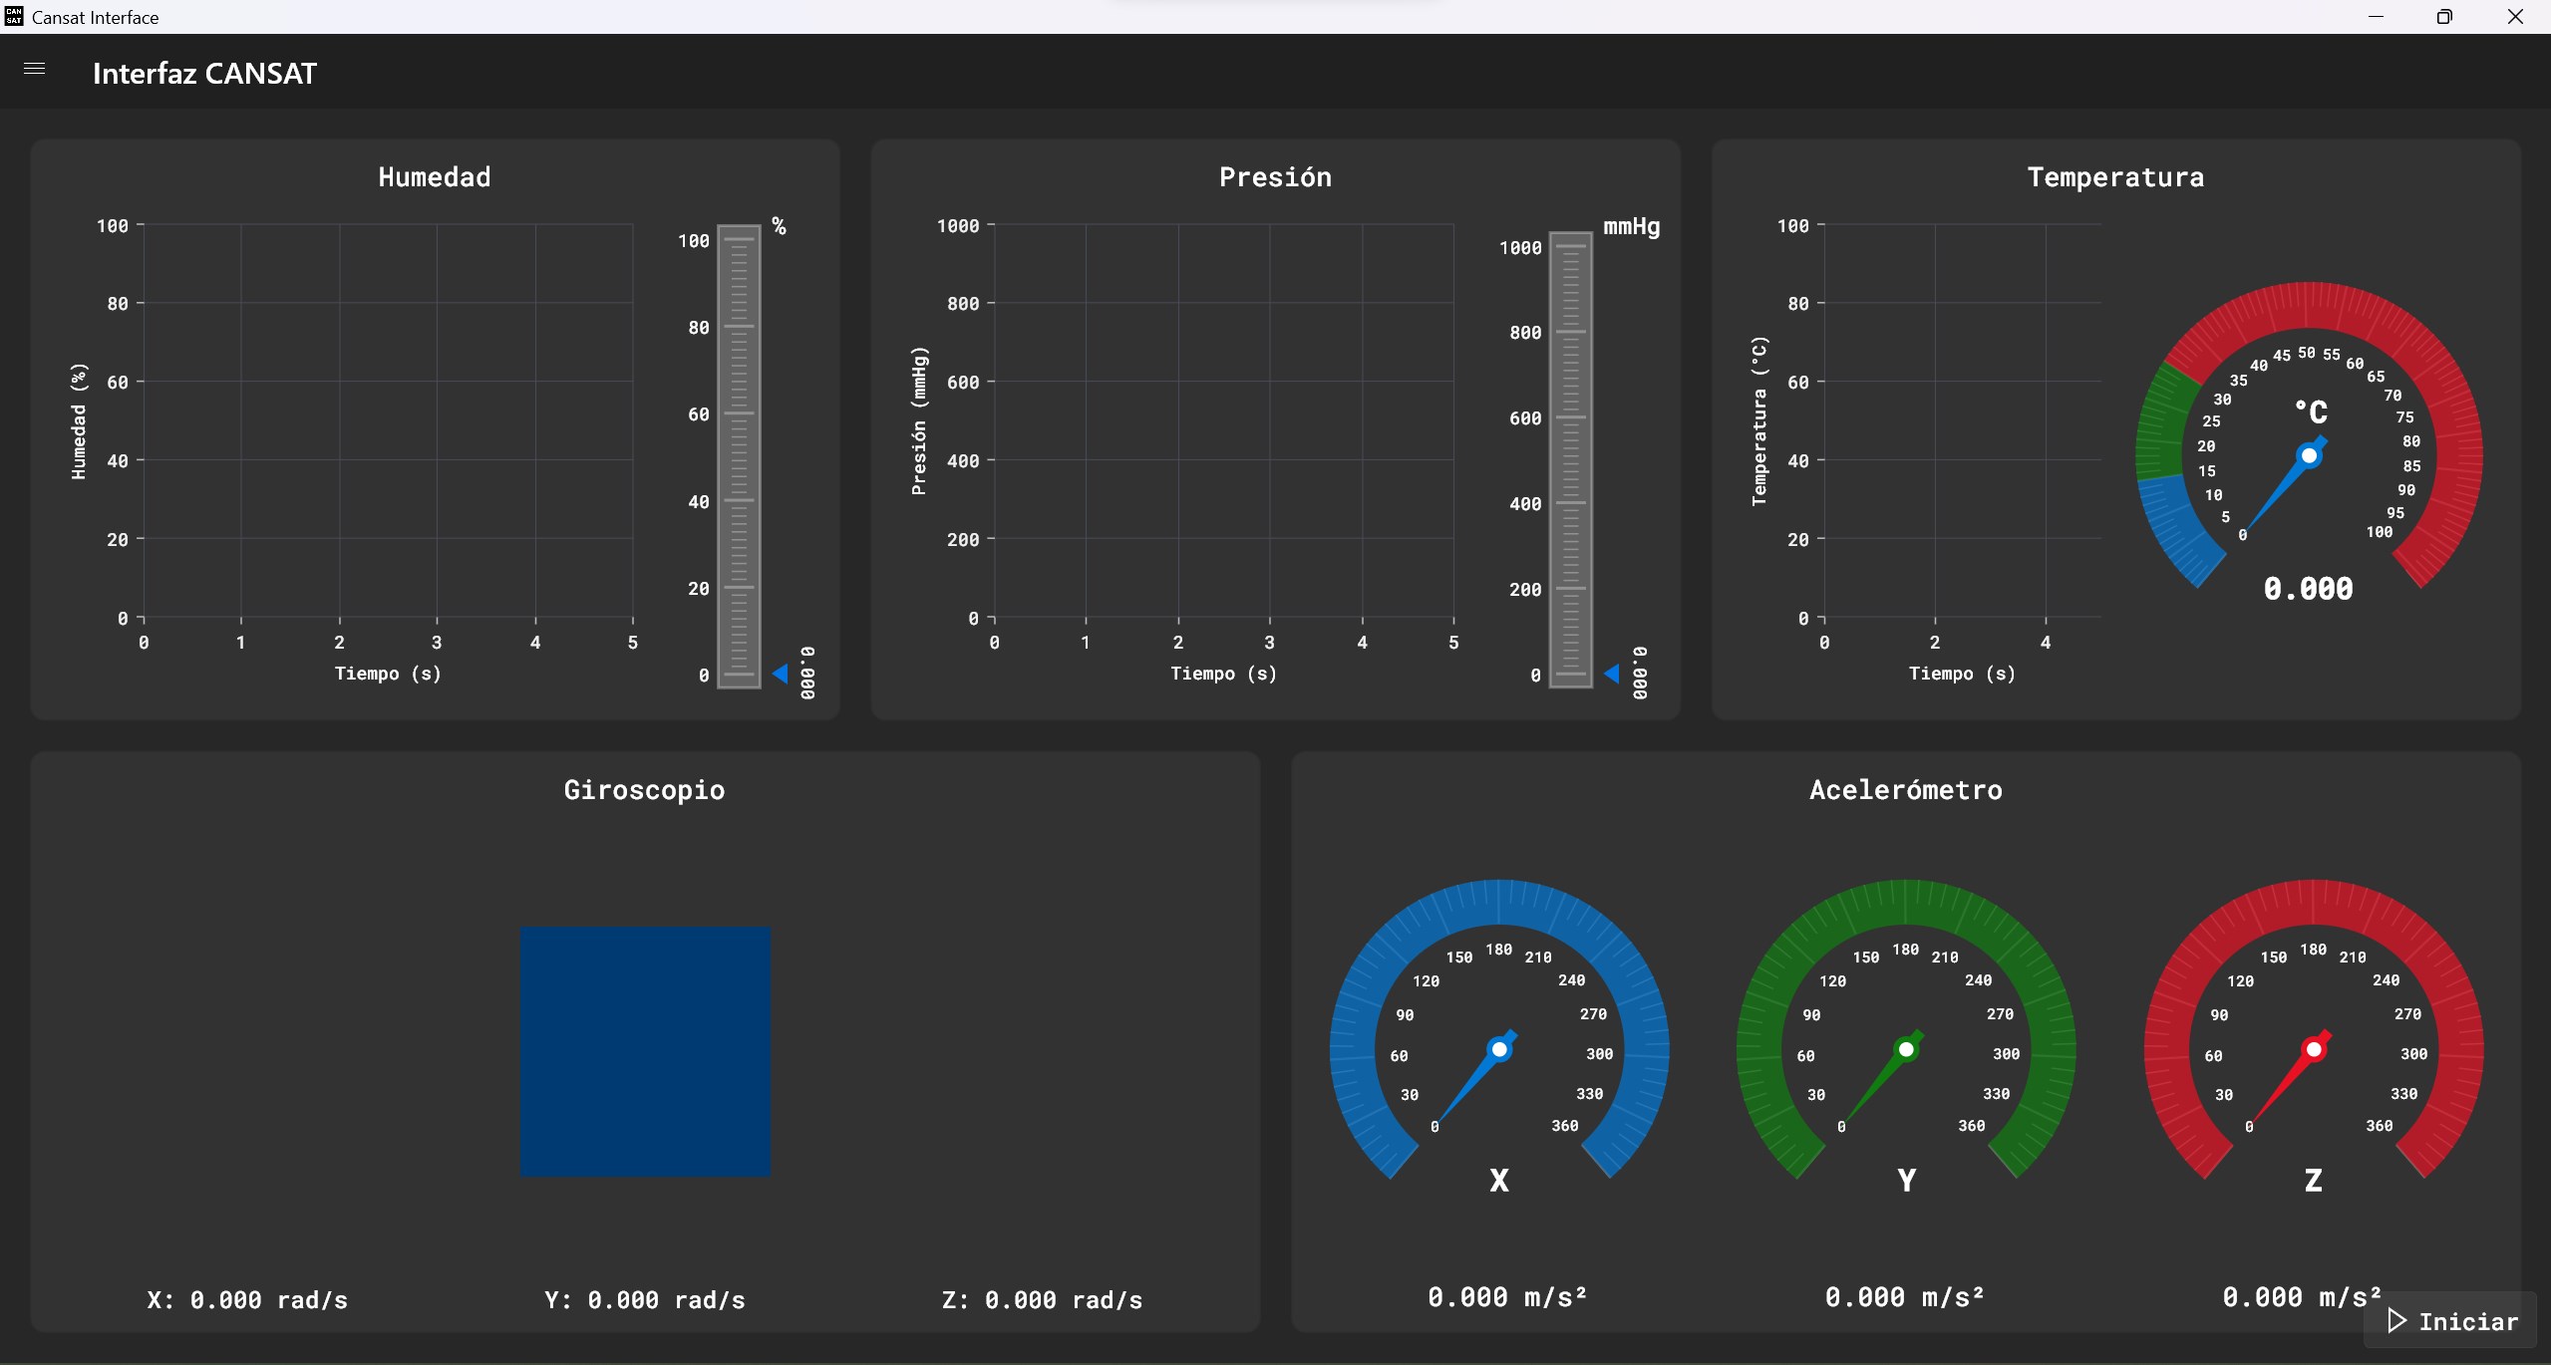2551x1365 pixels.
Task: Click the pressure gauge blue pointer arrow
Action: point(1611,675)
